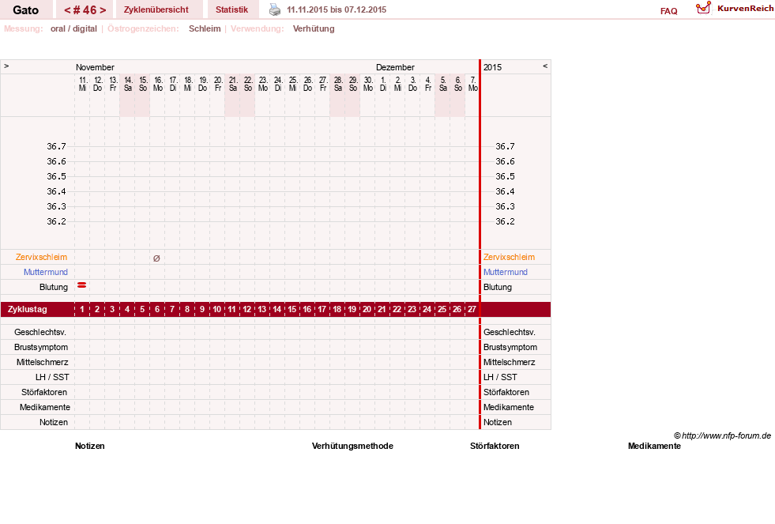Select cycle day 1 in Zyklustag row

click(x=82, y=310)
